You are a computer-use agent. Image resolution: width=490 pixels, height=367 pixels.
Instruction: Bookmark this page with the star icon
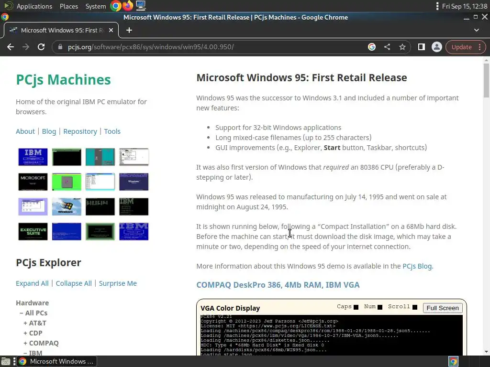(x=402, y=47)
